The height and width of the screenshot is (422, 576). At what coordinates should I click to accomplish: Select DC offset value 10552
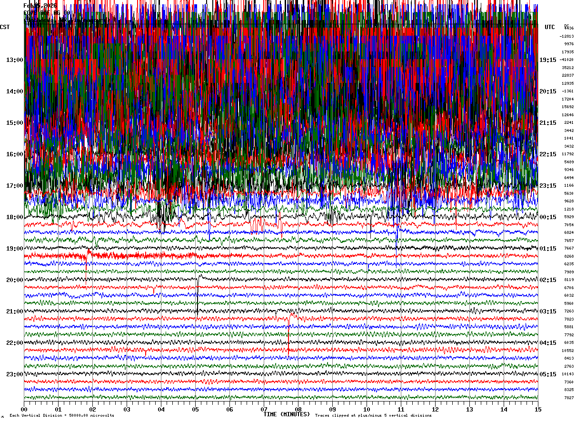pyautogui.click(x=568, y=351)
